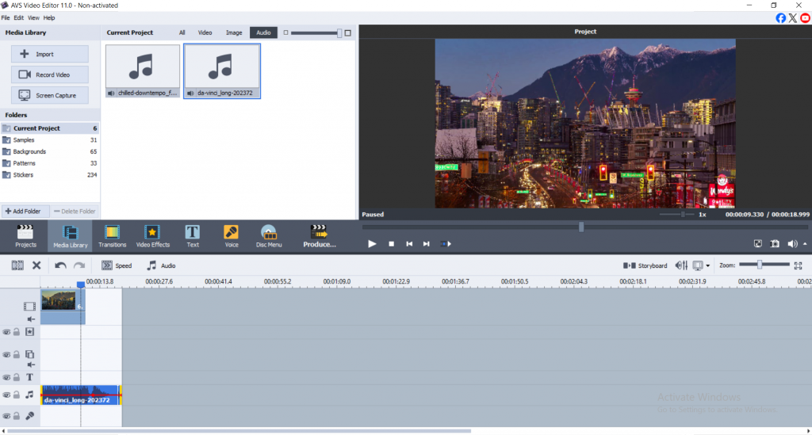Image resolution: width=812 pixels, height=435 pixels.
Task: Click the Import button
Action: coord(50,54)
